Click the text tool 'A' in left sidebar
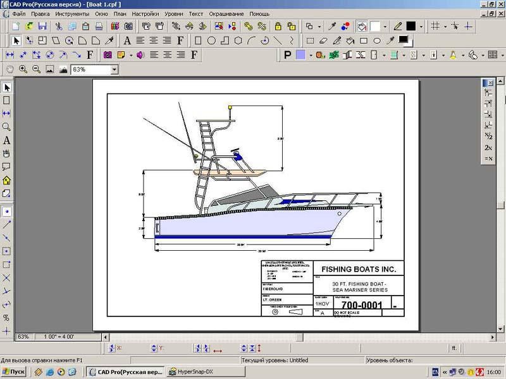This screenshot has height=379, width=506. tap(7, 140)
